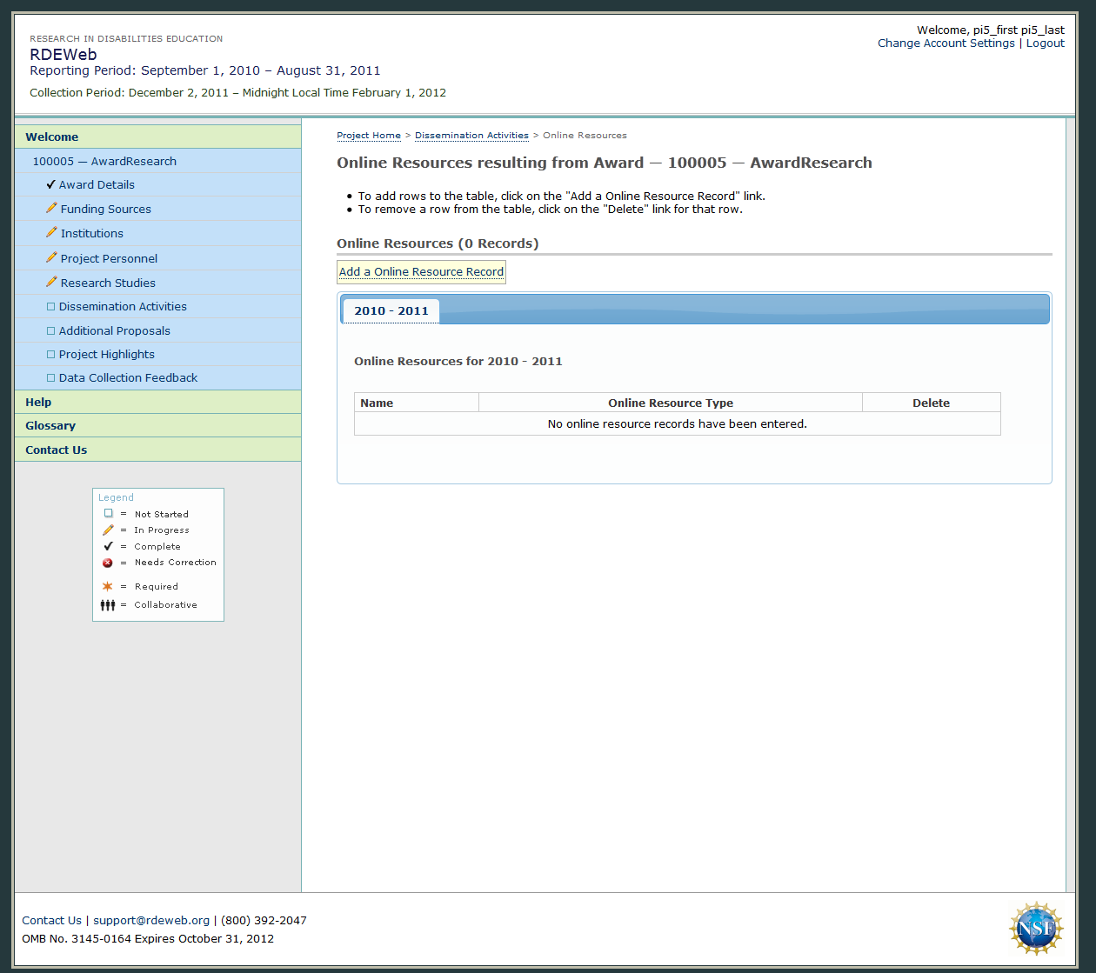
Task: Click 'No online resource records have been entered.'
Action: tap(678, 423)
